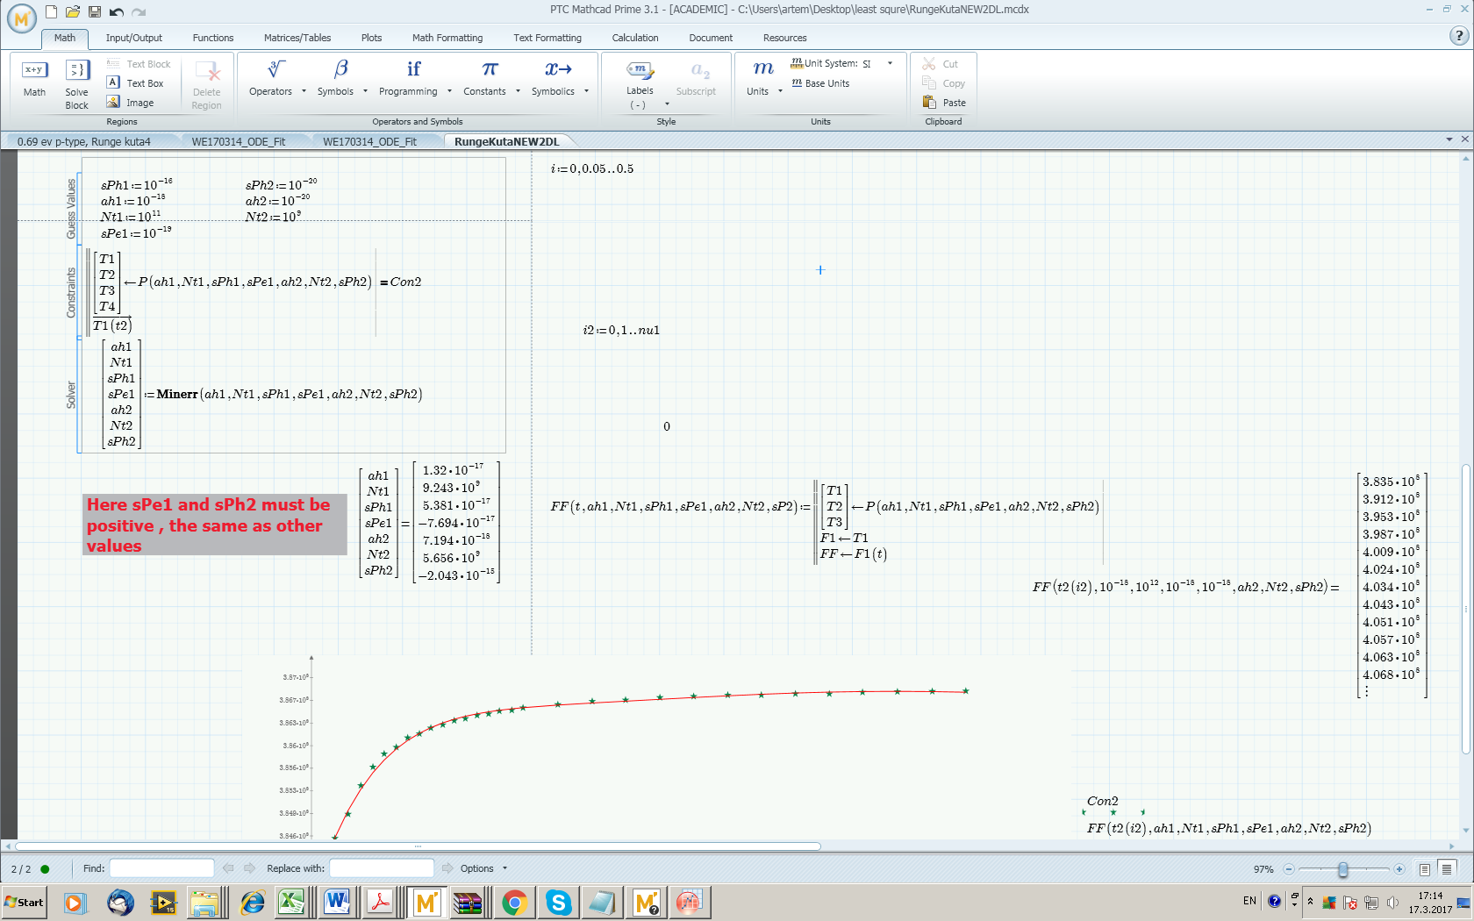Expand the Programming dropdown arrow
The height and width of the screenshot is (921, 1474).
coord(449,91)
